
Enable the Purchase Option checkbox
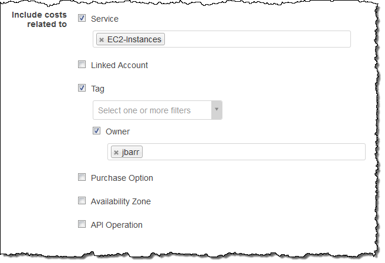point(82,177)
